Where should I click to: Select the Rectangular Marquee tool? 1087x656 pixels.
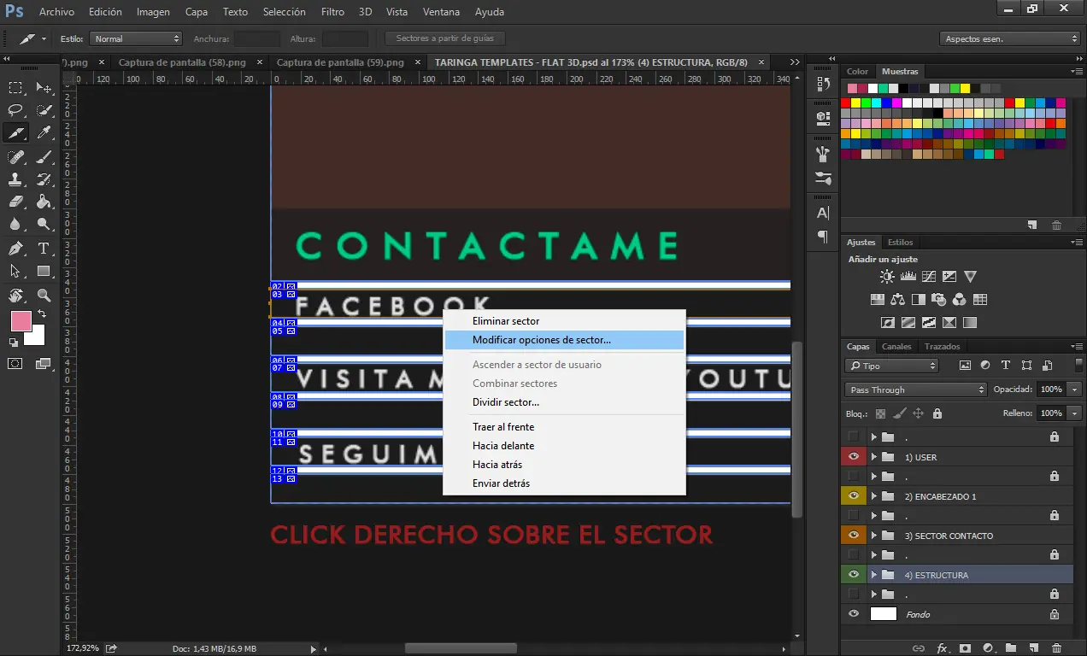point(15,87)
